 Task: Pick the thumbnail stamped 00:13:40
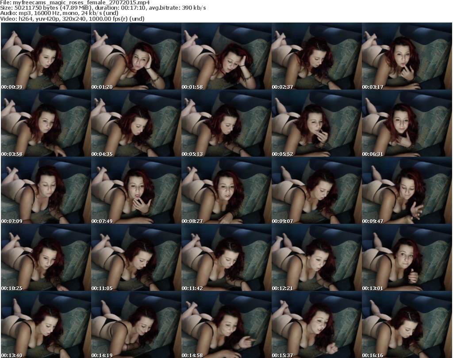[x=46, y=324]
